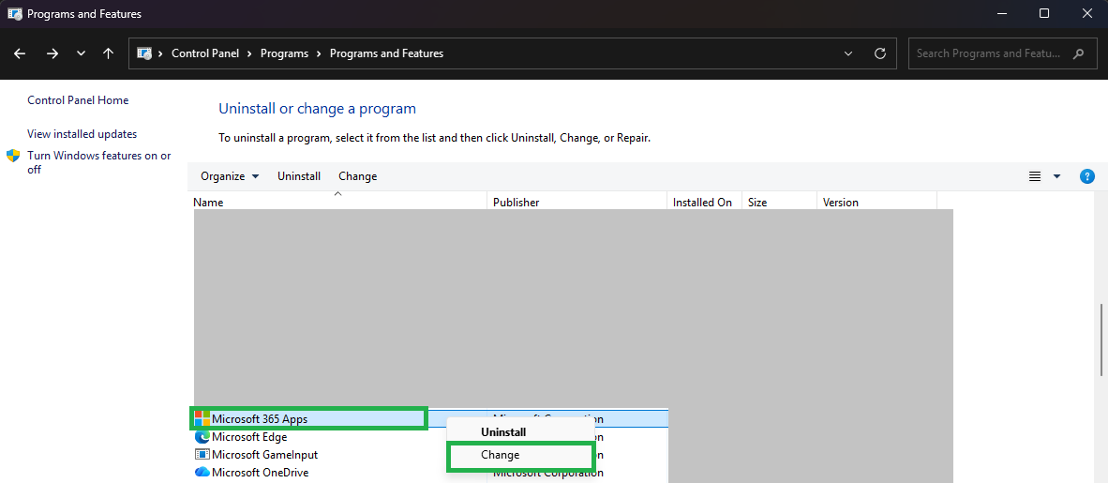
Task: Open the blue Help icon
Action: click(1086, 177)
